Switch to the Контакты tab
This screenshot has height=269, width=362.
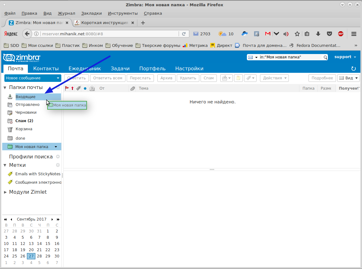click(x=46, y=68)
